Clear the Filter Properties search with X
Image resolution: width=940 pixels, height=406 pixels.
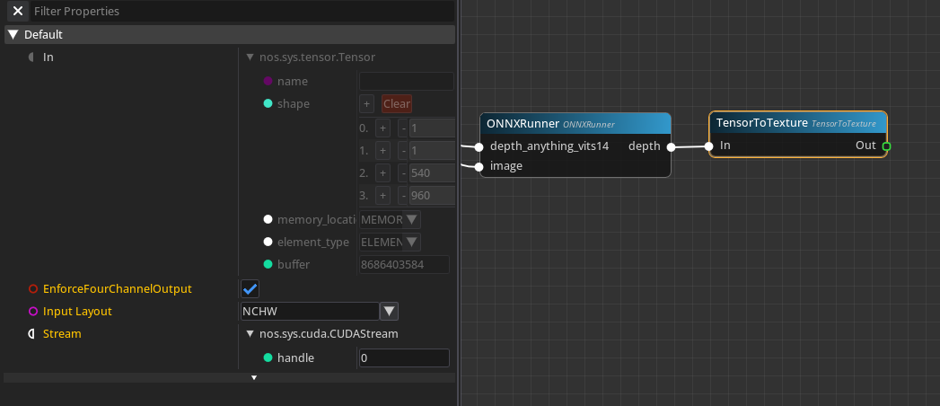(18, 11)
